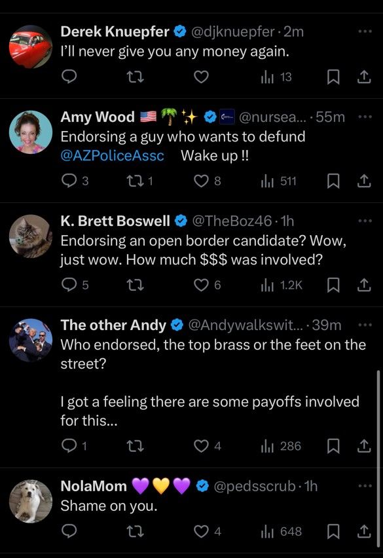Viewport: 383px width, 558px height.
Task: Open NolaMom's dog profile picture
Action: coord(31,501)
